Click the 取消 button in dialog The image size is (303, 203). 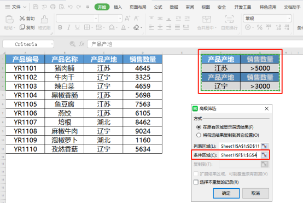click(x=255, y=193)
